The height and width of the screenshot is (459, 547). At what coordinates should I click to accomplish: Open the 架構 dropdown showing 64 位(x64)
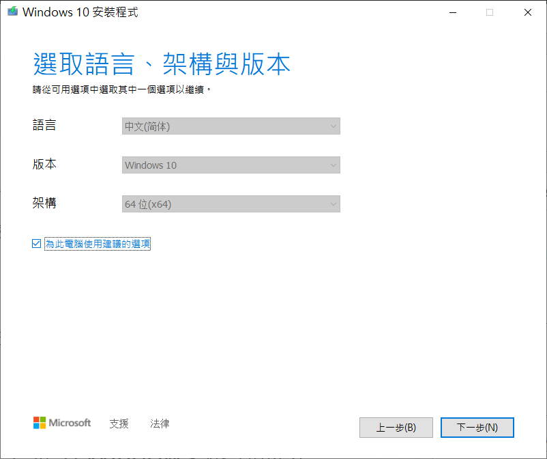(x=231, y=204)
